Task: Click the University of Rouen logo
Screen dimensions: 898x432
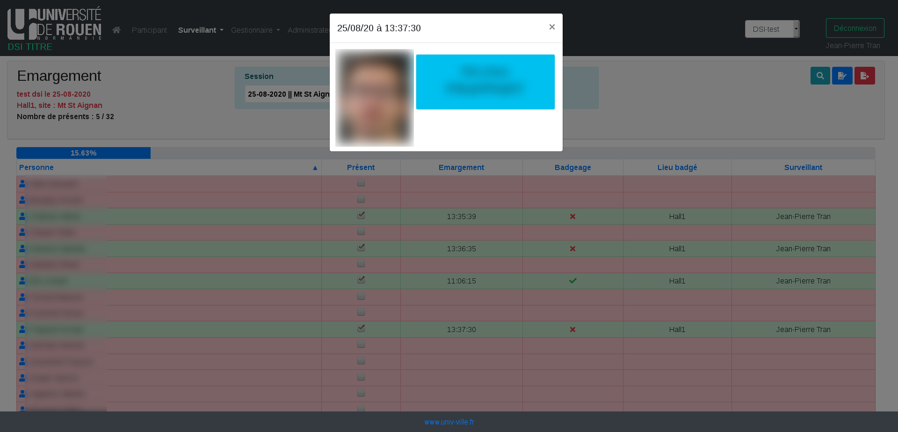Action: point(54,24)
